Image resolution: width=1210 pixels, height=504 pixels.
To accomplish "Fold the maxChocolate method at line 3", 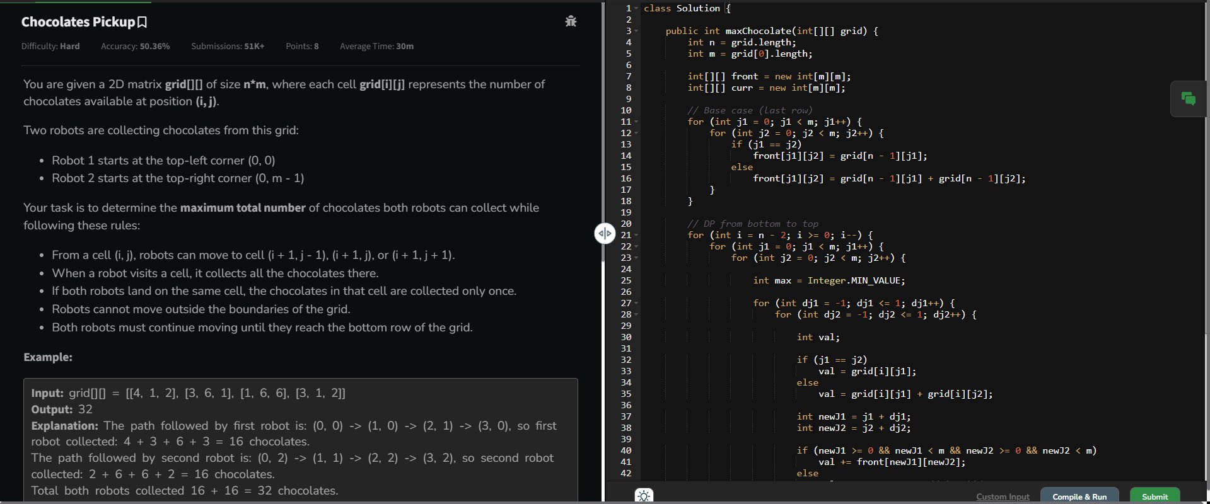I will tap(637, 31).
